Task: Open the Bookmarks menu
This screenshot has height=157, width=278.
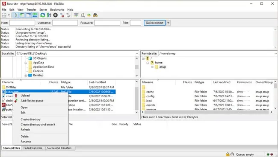Action: click(57, 9)
